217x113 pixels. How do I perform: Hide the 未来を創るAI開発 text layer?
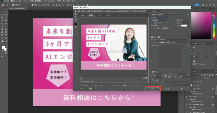click(x=187, y=105)
